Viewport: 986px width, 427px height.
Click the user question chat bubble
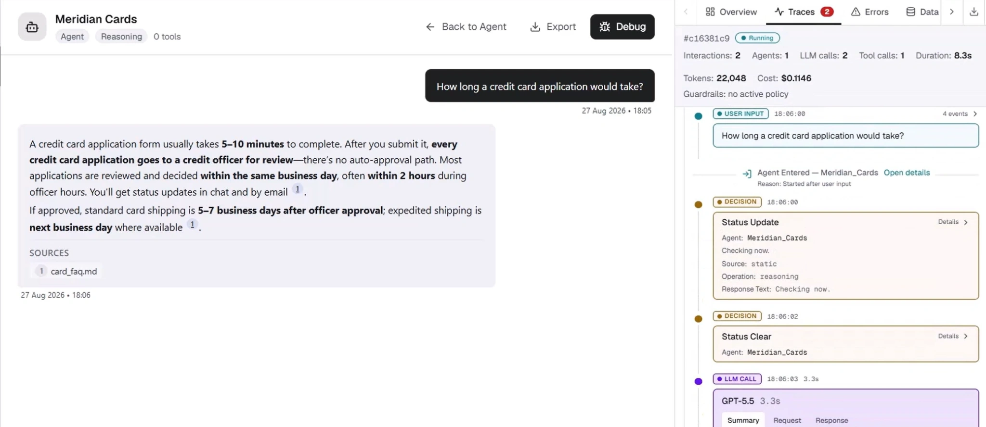pyautogui.click(x=540, y=86)
